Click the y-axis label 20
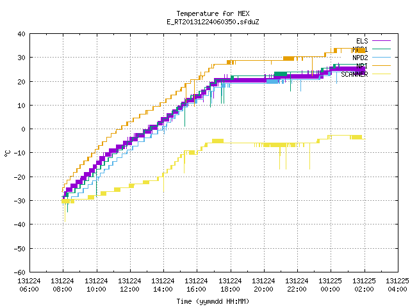 click(21, 82)
